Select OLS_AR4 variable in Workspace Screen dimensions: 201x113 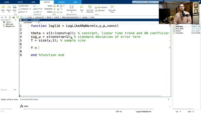[x=179, y=29]
